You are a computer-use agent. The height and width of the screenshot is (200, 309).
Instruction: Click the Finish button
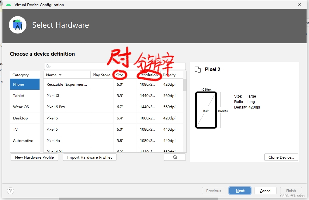(x=291, y=191)
